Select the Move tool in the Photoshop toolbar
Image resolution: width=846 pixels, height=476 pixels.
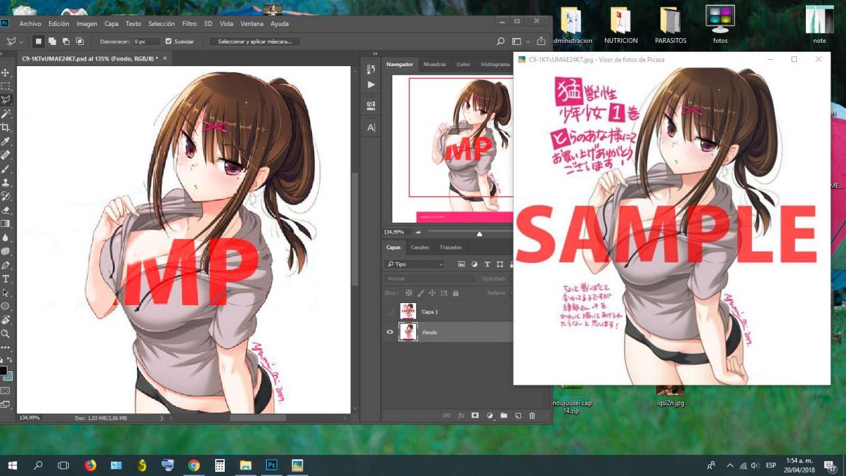[x=5, y=73]
